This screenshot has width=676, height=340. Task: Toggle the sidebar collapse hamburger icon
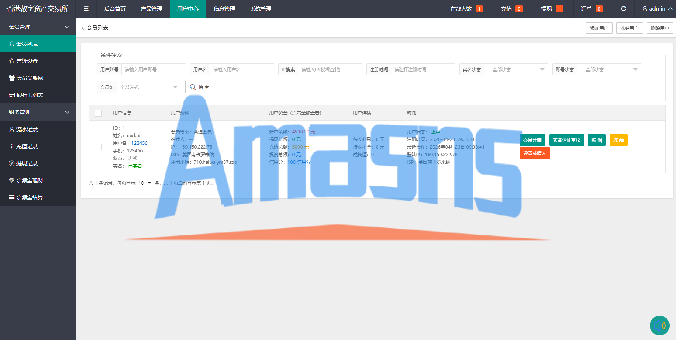point(86,9)
